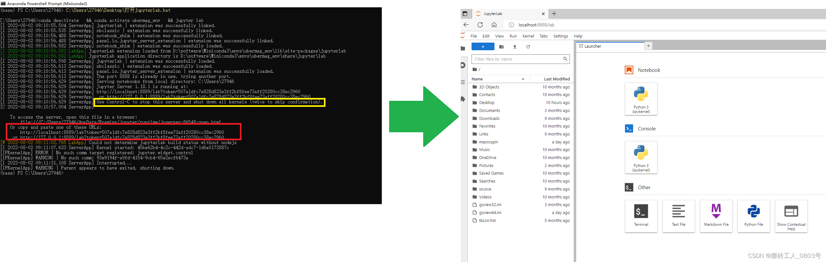This screenshot has width=826, height=262.
Task: Open the File Browser sidebar icon
Action: [x=463, y=48]
